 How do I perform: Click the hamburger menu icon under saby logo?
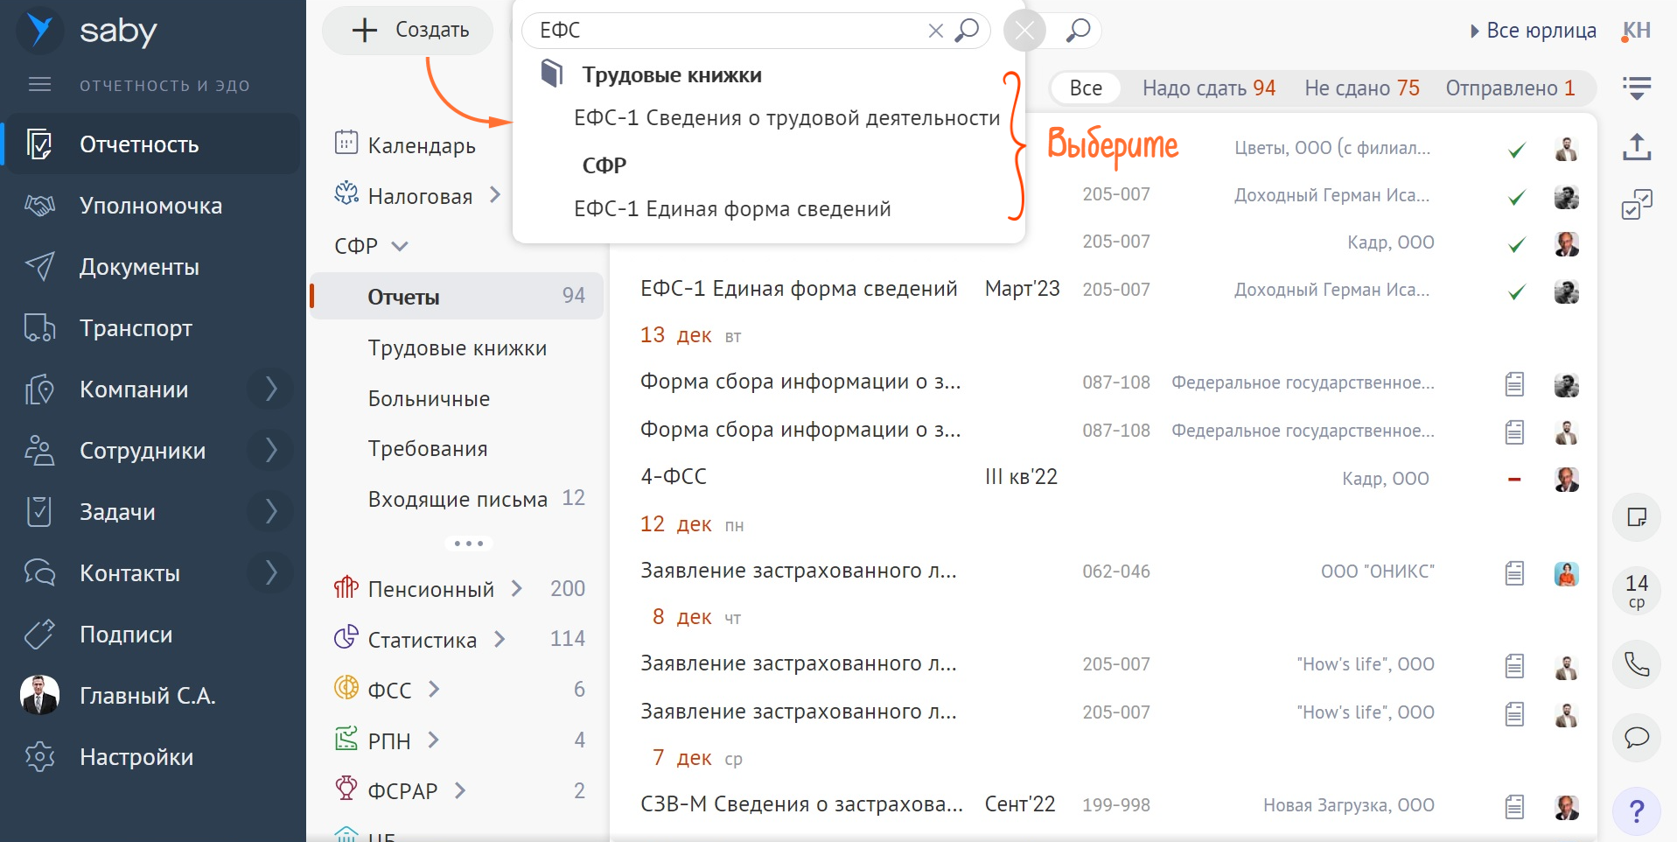[40, 85]
